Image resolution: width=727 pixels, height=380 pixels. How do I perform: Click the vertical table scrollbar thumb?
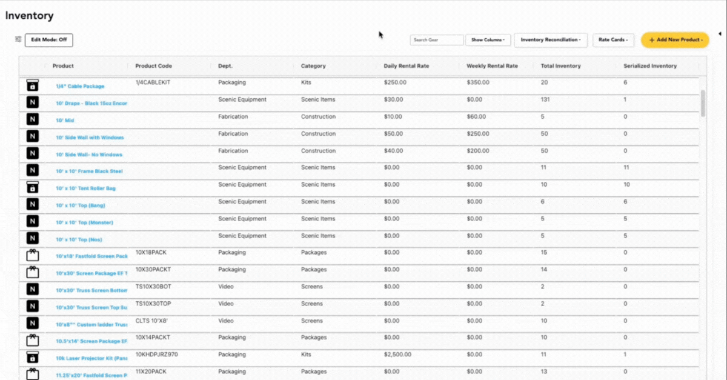point(703,103)
